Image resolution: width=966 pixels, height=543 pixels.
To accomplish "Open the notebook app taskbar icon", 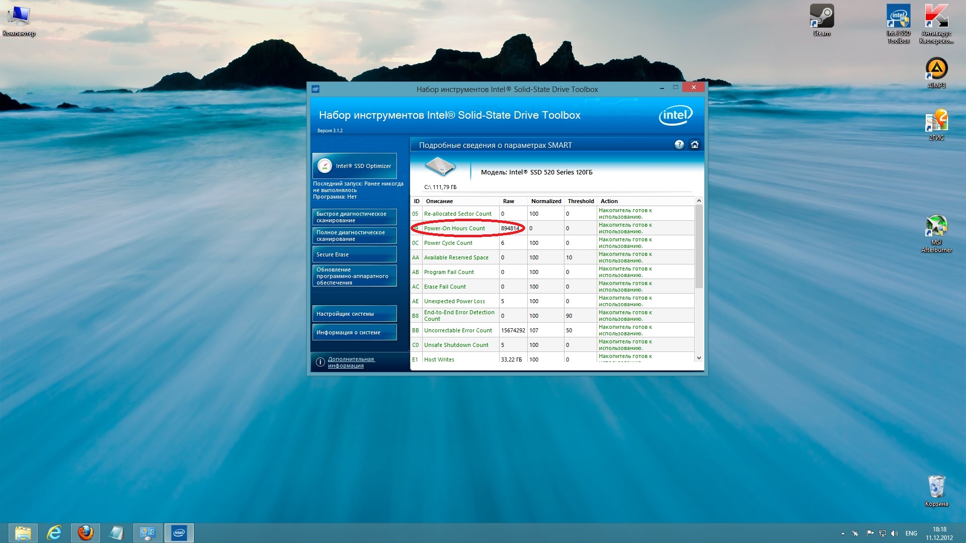I will [x=117, y=533].
